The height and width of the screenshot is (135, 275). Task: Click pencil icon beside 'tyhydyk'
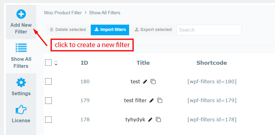click(x=150, y=120)
